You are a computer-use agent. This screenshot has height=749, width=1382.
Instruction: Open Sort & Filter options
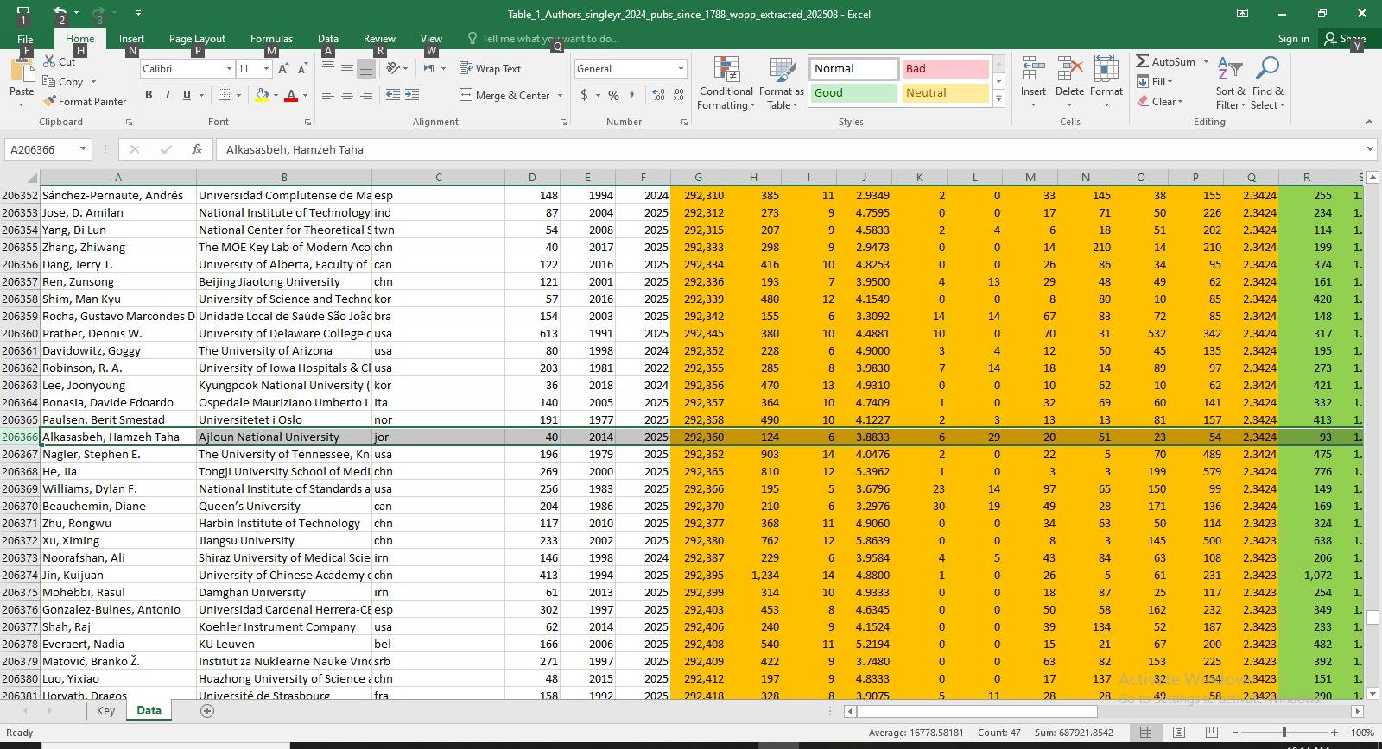tap(1230, 82)
